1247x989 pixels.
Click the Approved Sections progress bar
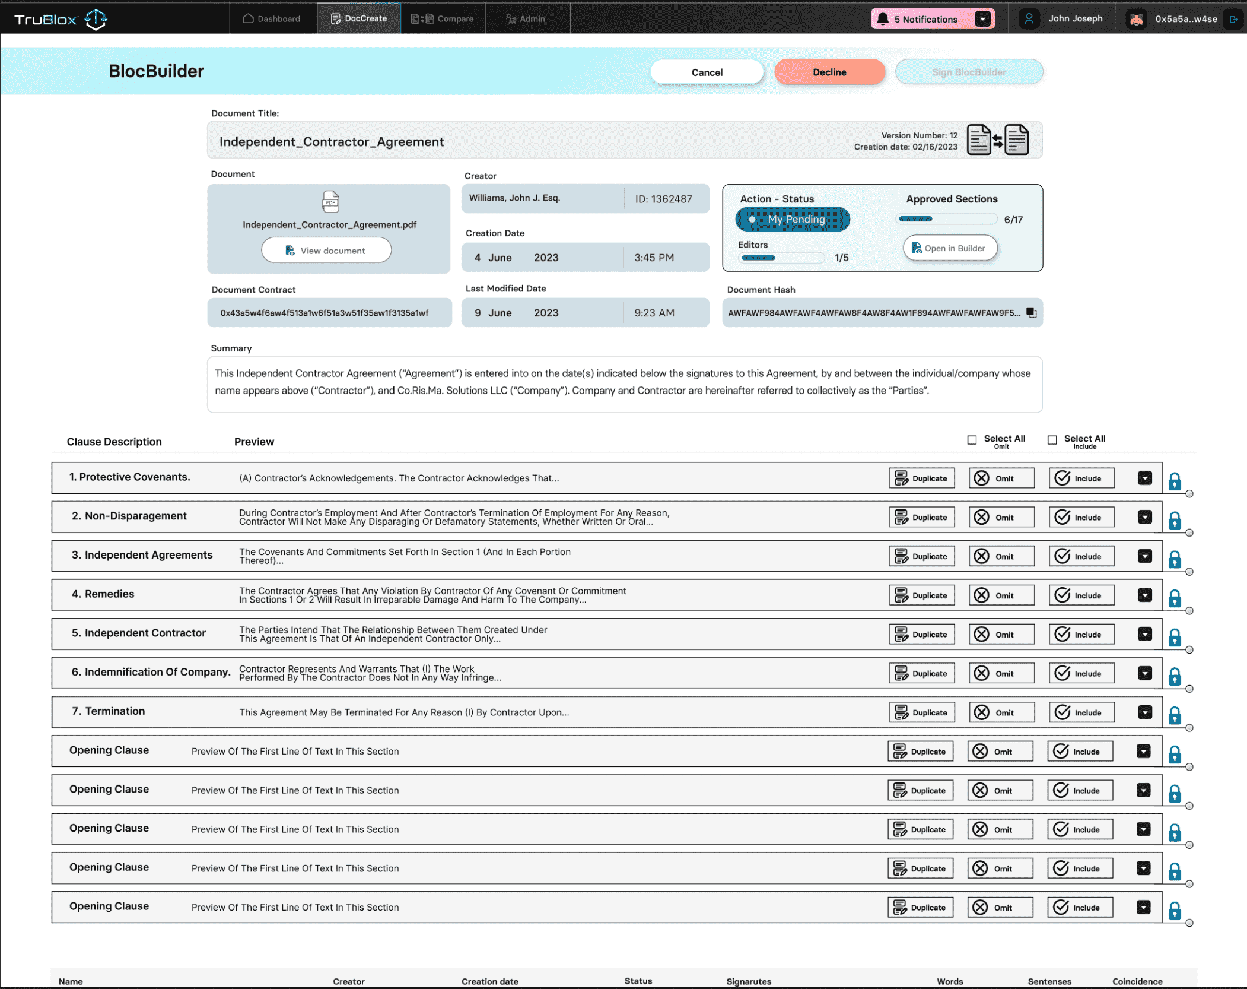click(x=946, y=219)
